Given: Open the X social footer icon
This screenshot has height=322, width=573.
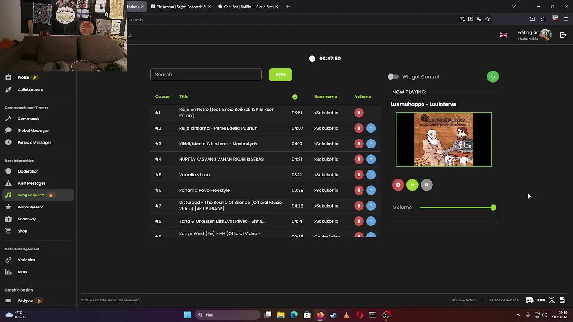Looking at the screenshot, I should pos(552,300).
